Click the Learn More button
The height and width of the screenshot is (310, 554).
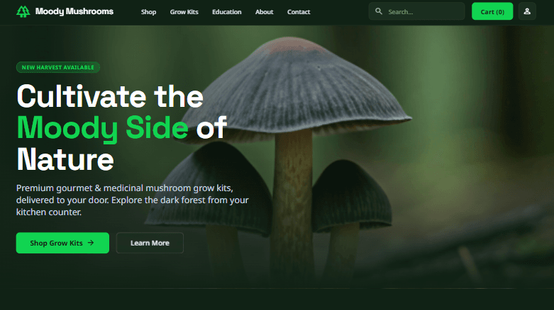[x=150, y=243]
